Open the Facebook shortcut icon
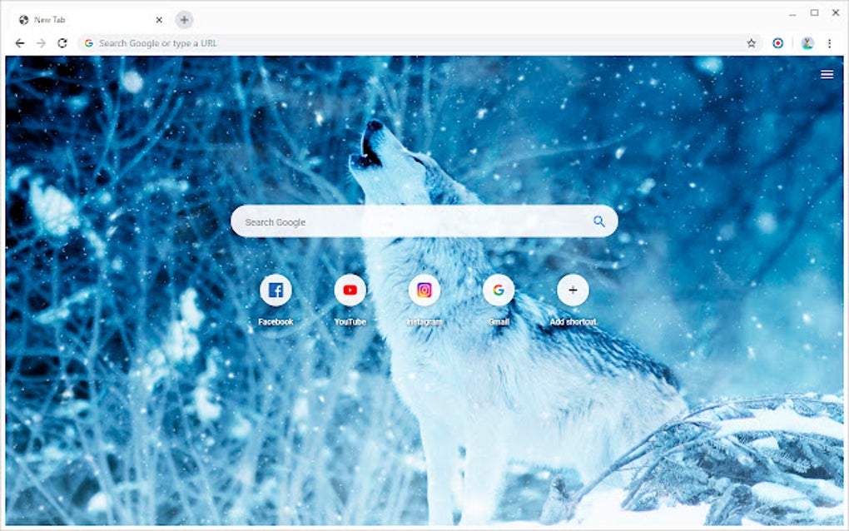849x531 pixels. 276,290
